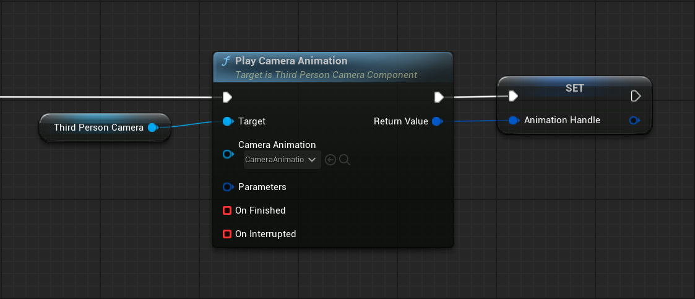This screenshot has height=299, width=695.
Task: Click the On Finished delegate pin
Action: coord(227,210)
